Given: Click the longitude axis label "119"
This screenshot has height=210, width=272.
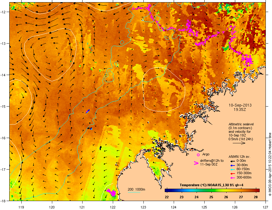Looking at the screenshot, I should 21,207.
